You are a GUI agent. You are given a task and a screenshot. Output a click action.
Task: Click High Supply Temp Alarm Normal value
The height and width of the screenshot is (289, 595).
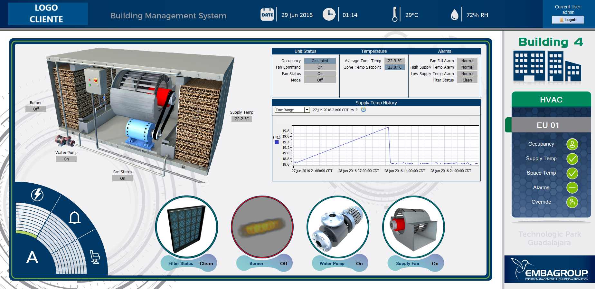click(467, 67)
